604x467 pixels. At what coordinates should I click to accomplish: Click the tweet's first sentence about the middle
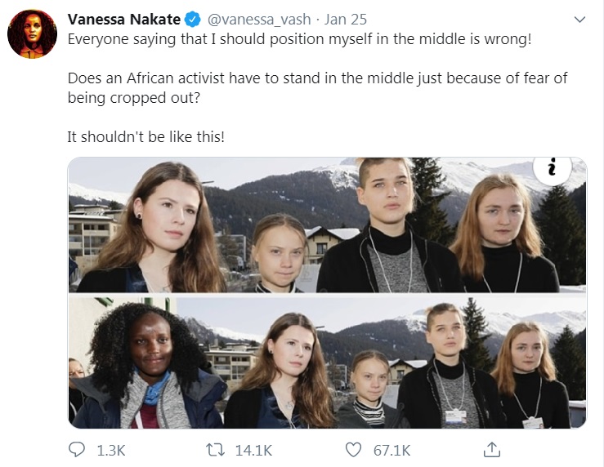coord(298,40)
